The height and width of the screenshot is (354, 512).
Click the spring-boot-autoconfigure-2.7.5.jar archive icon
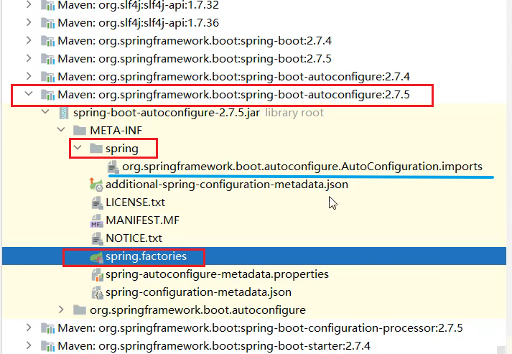point(63,113)
